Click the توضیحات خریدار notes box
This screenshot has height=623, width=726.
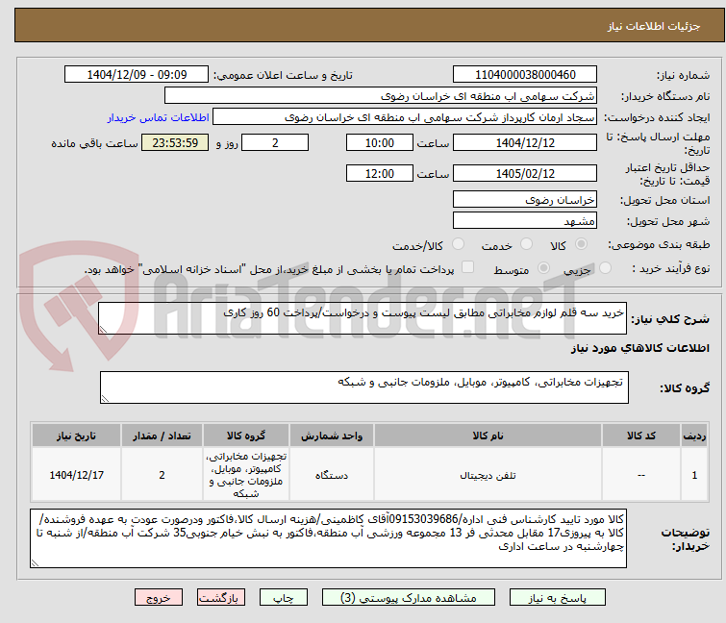328,538
